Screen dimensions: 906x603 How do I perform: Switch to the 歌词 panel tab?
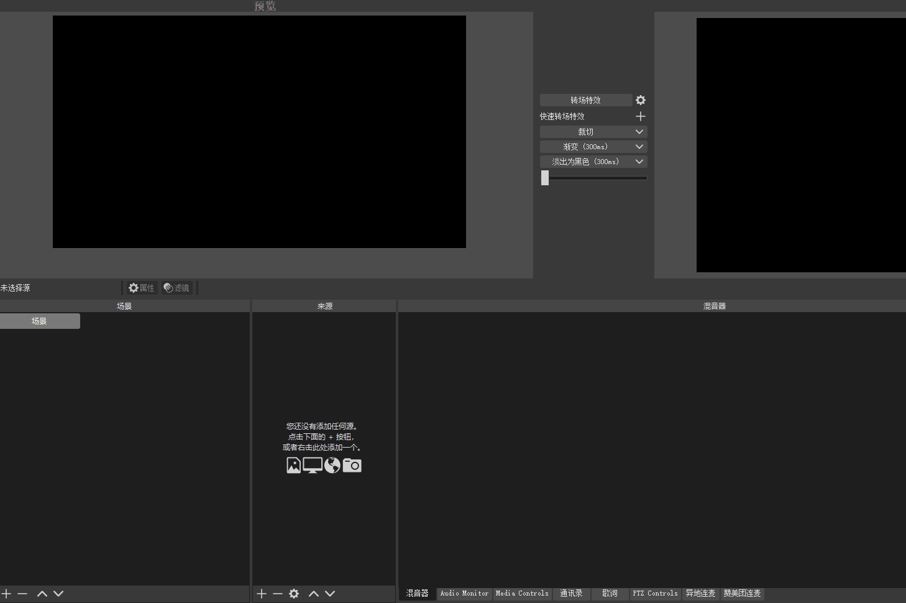click(x=609, y=594)
